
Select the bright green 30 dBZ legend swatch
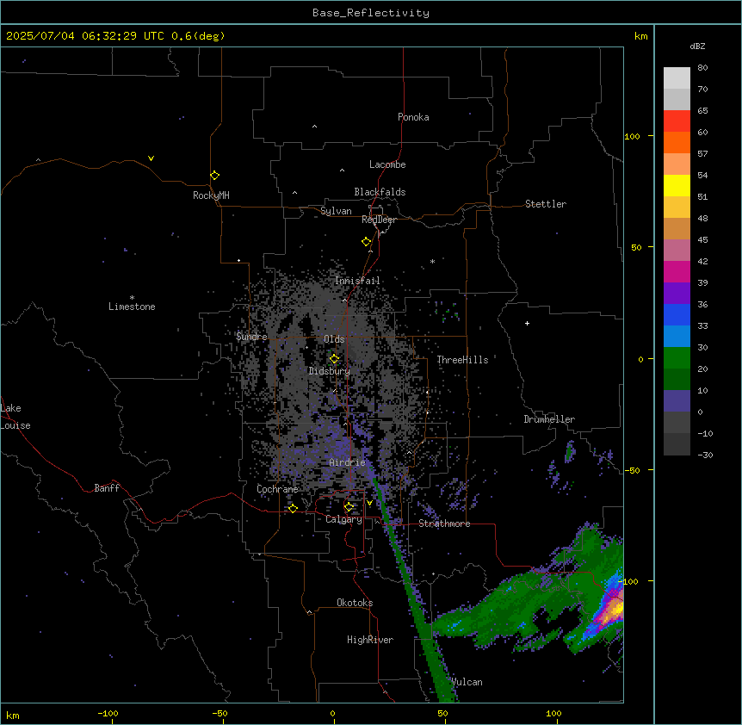coord(677,358)
